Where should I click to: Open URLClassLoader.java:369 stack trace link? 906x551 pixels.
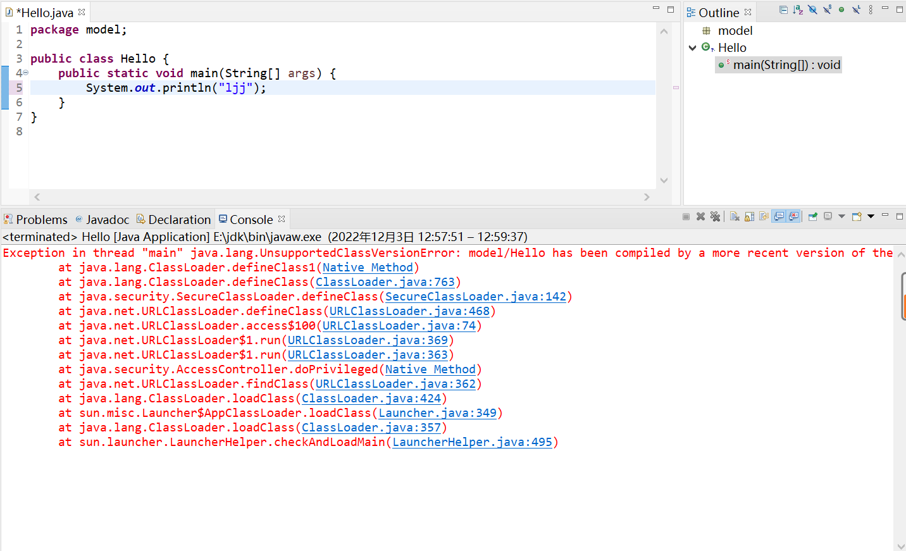pos(368,340)
